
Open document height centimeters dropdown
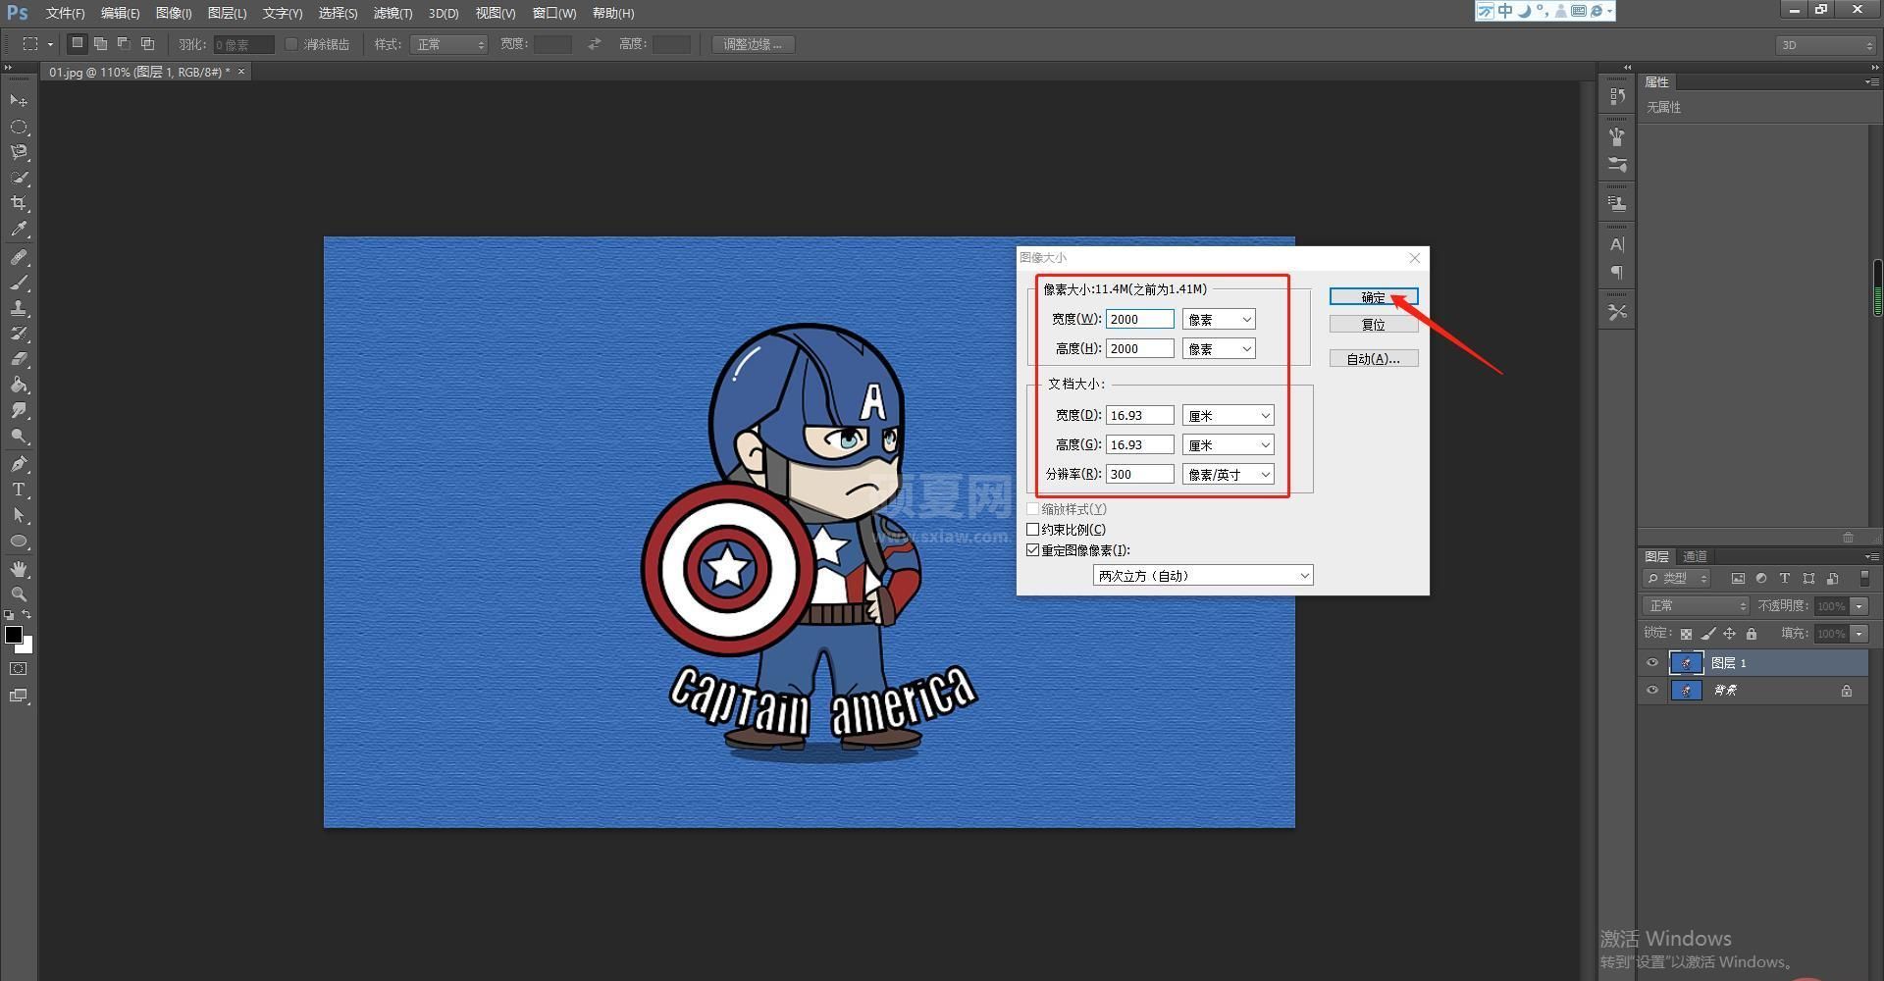pyautogui.click(x=1229, y=445)
